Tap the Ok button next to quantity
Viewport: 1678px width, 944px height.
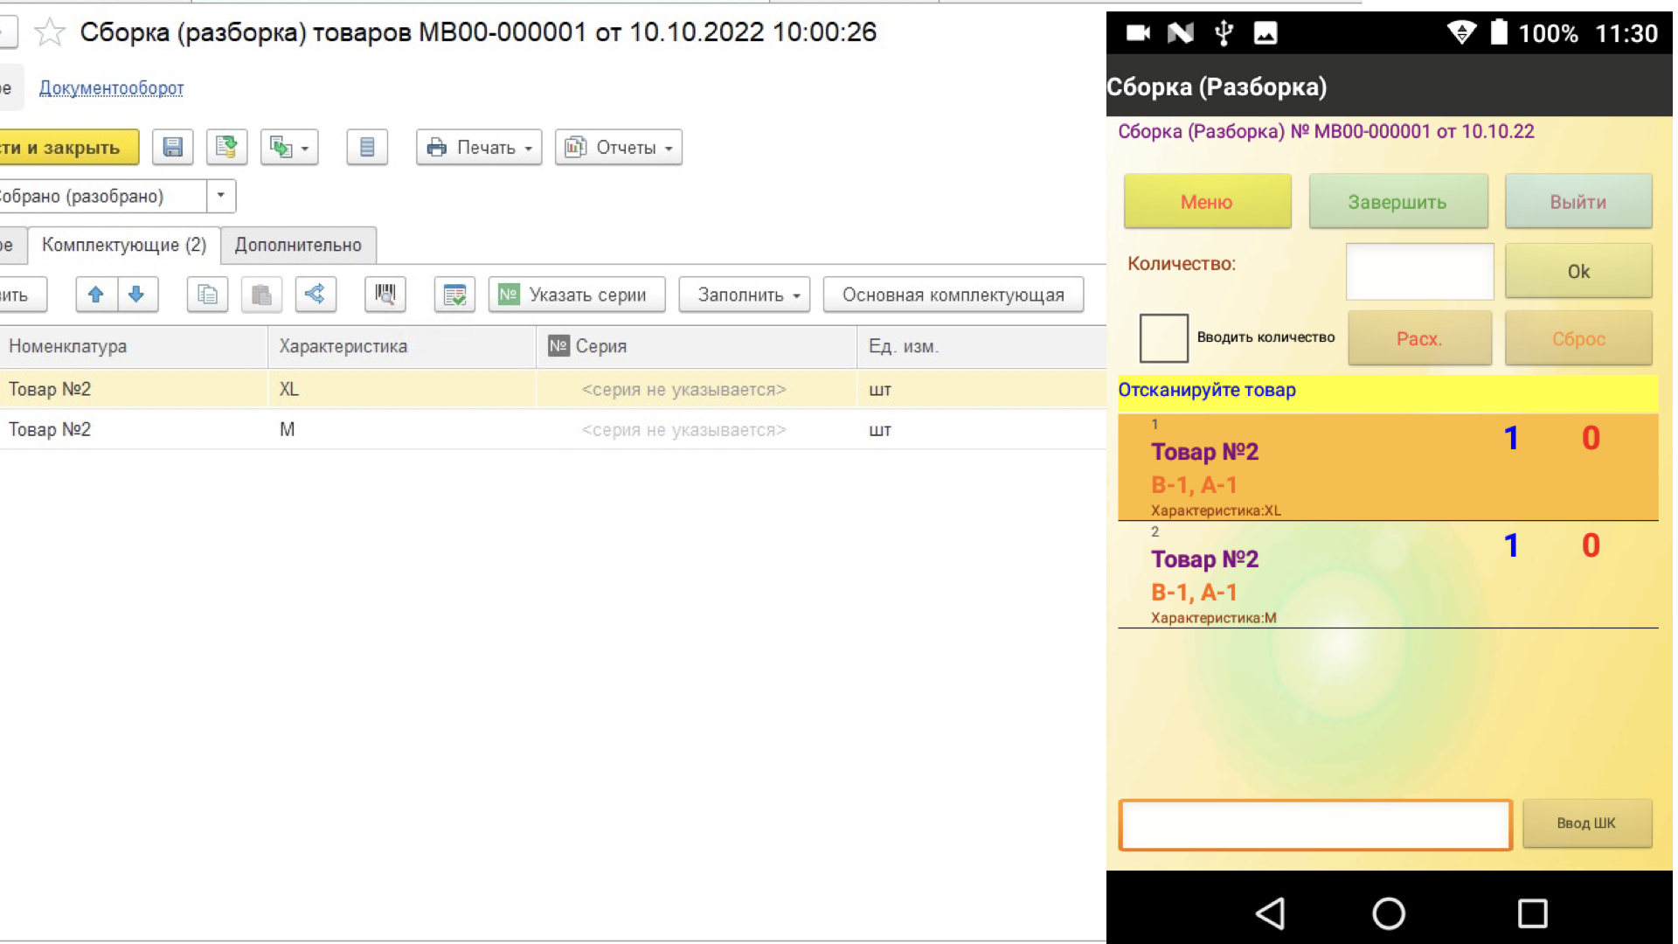pos(1578,271)
